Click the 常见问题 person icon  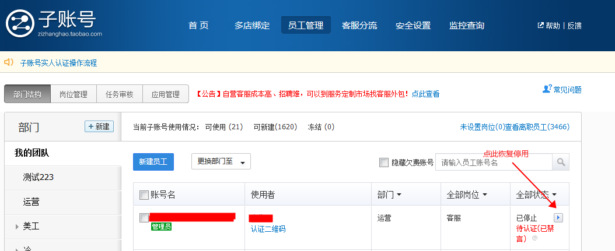click(x=547, y=89)
